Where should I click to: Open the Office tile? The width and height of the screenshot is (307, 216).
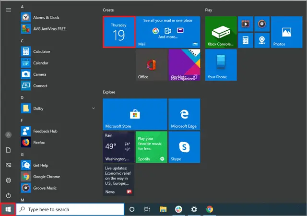pyautogui.click(x=152, y=65)
